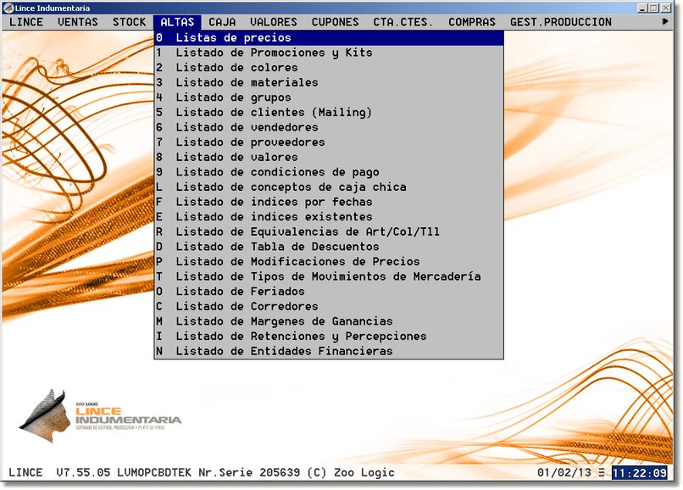The height and width of the screenshot is (490, 683).
Task: Click the 01/02/13 date in status bar
Action: tap(564, 473)
